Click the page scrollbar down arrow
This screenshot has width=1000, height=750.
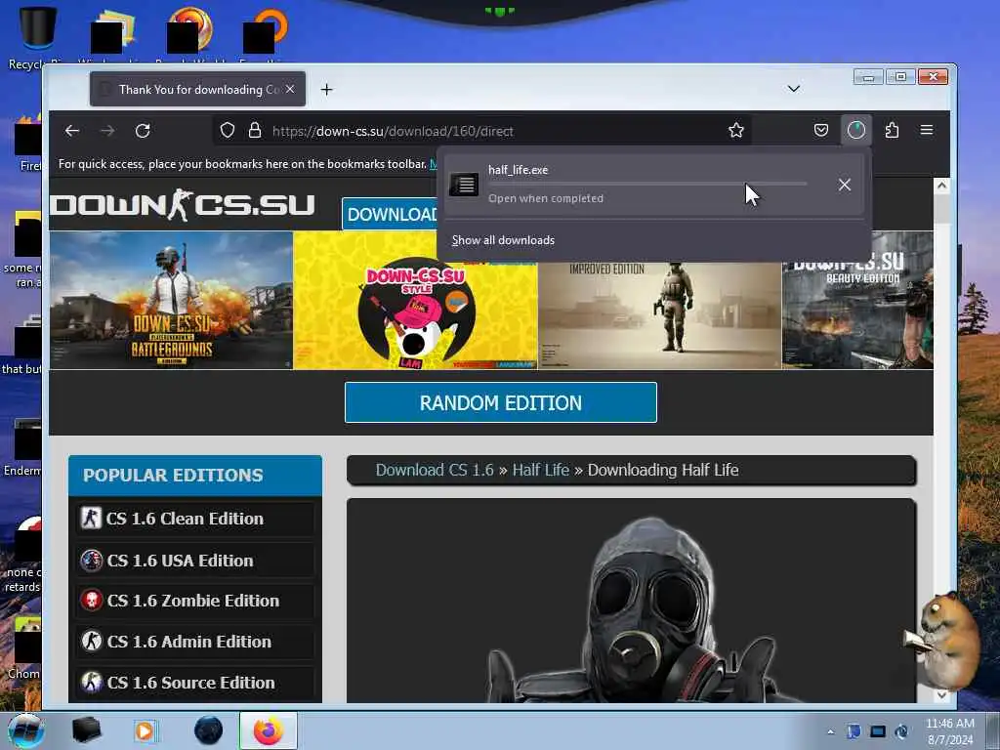[x=941, y=694]
